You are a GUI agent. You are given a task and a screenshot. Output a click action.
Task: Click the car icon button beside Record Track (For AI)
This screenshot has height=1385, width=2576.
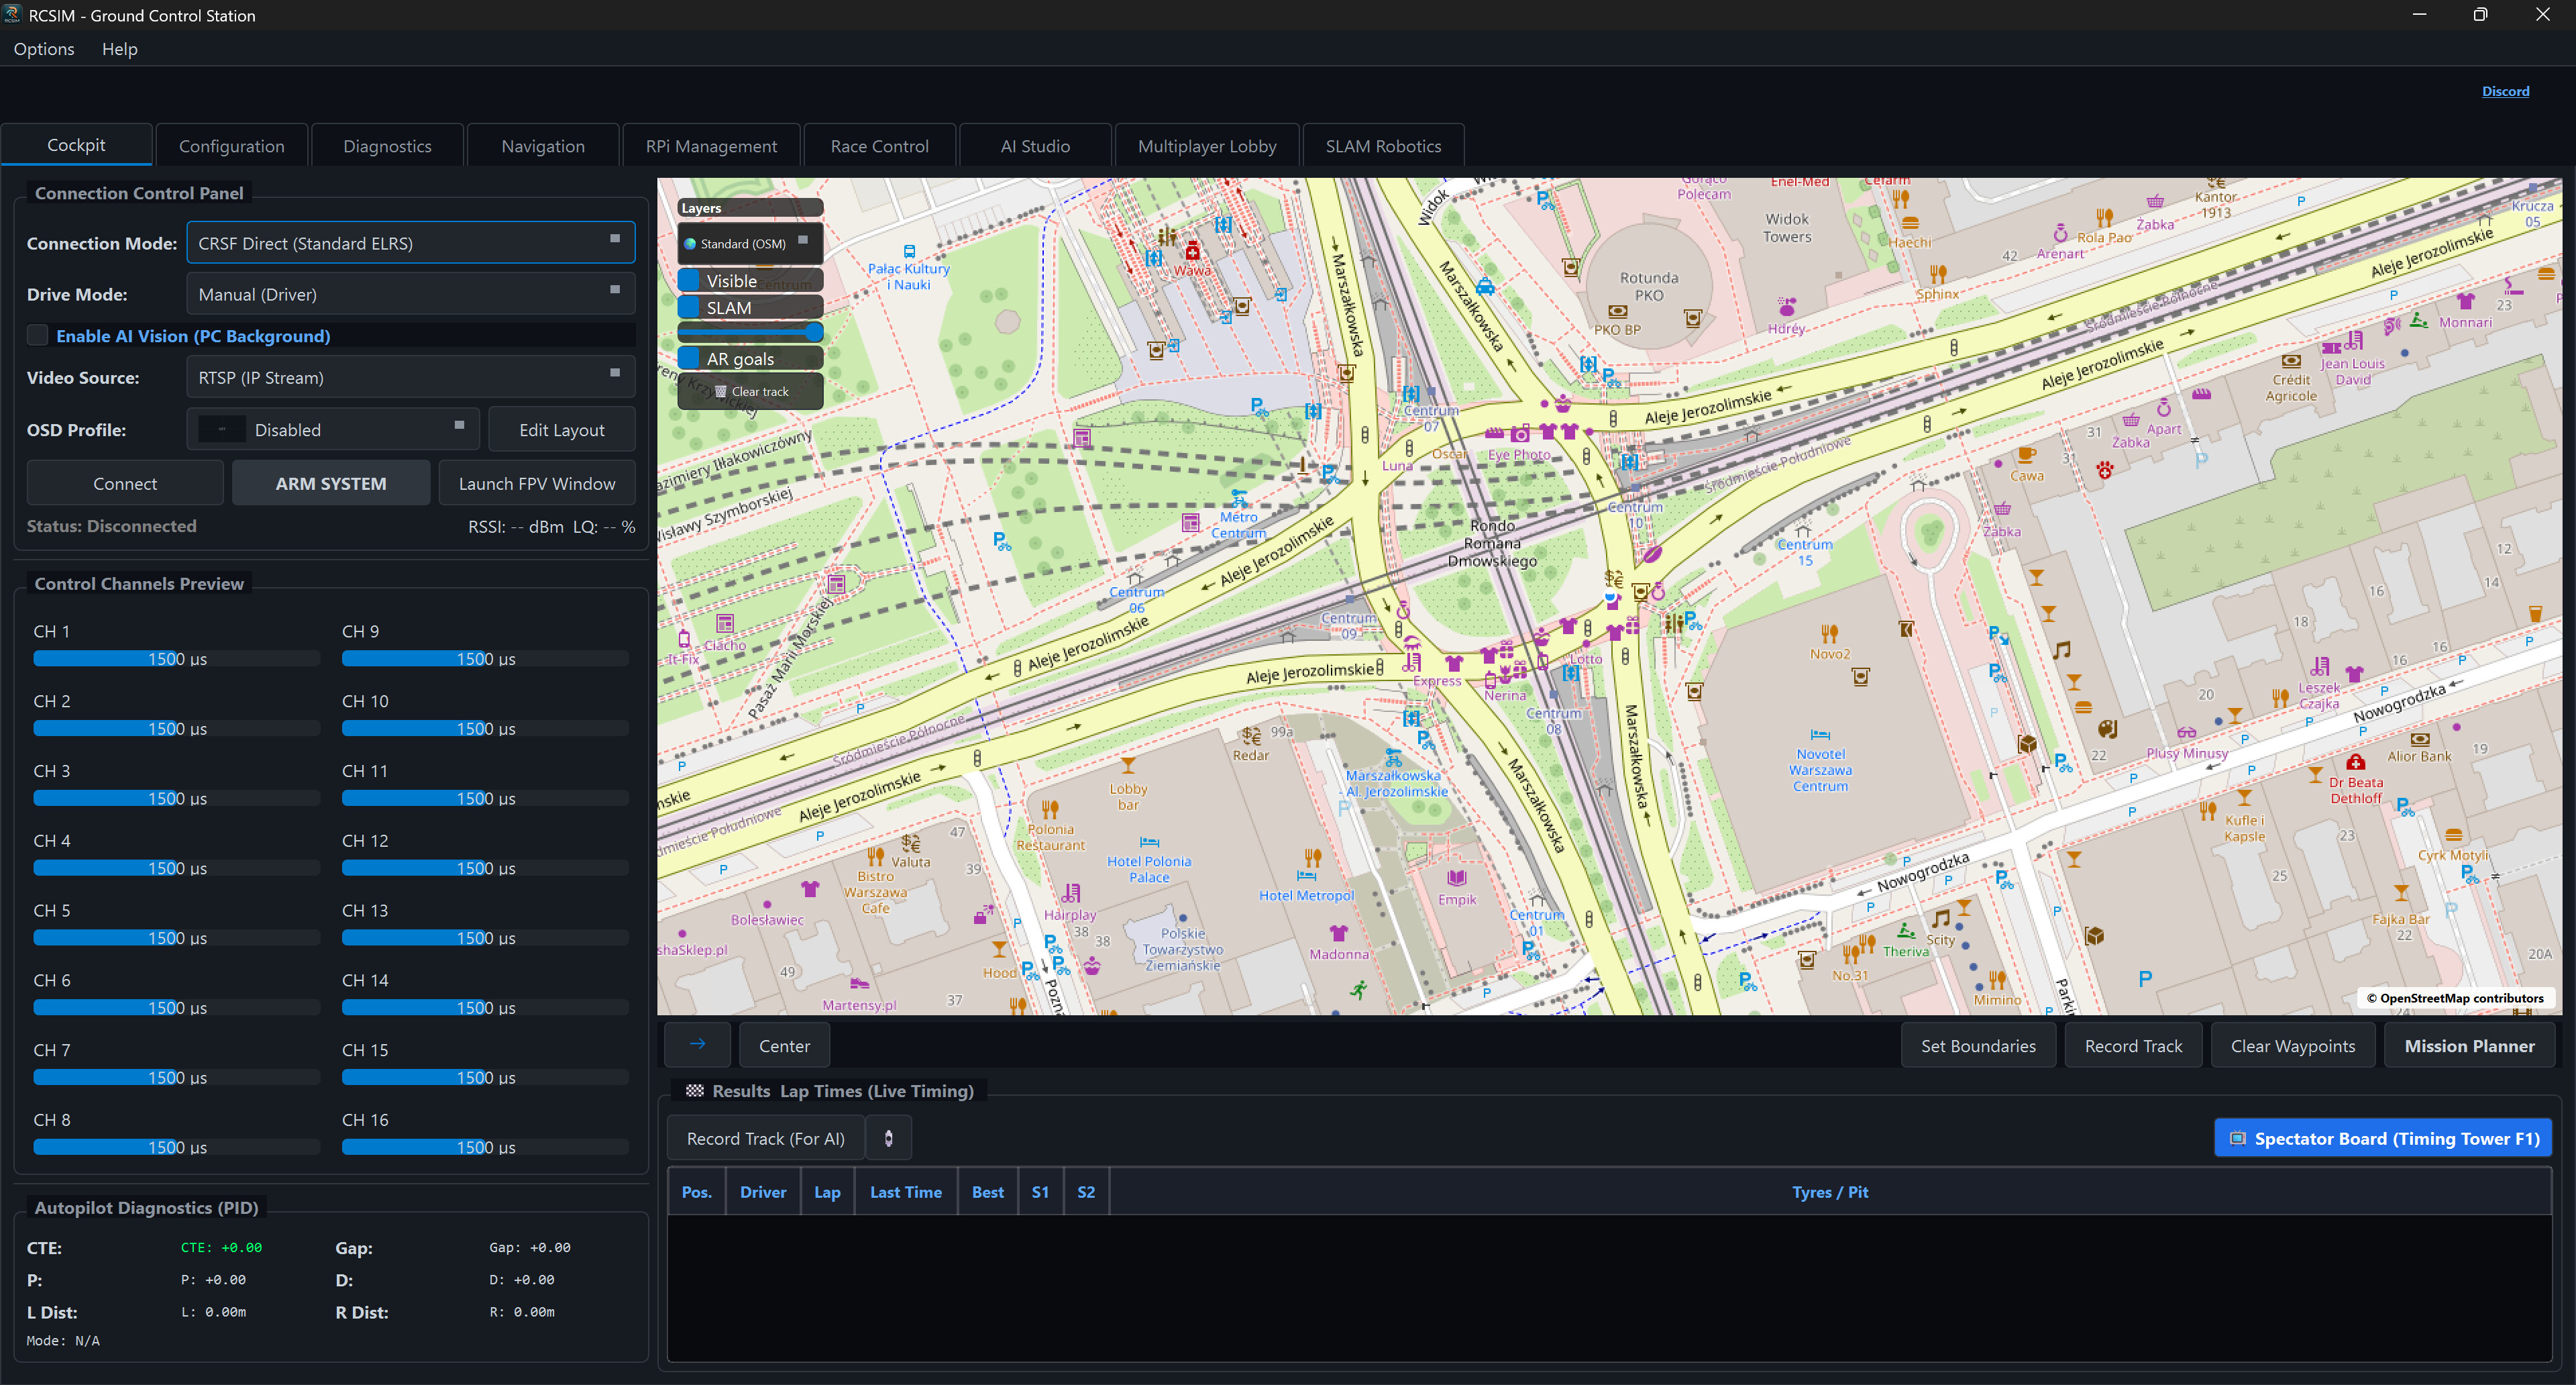click(888, 1138)
